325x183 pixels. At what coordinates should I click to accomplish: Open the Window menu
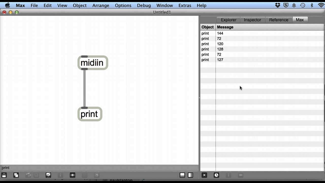point(165,5)
